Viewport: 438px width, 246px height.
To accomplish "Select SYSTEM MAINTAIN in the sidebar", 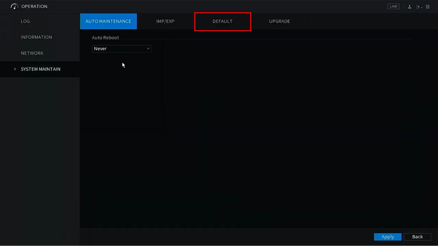I will coord(40,69).
